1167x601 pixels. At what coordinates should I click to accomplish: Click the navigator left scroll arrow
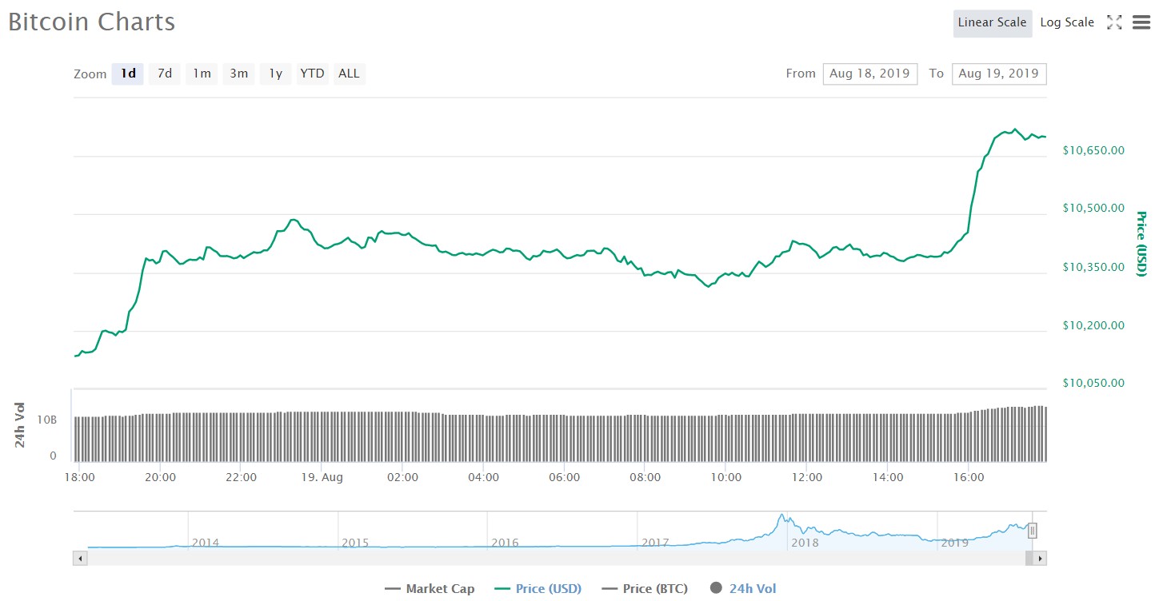click(80, 559)
